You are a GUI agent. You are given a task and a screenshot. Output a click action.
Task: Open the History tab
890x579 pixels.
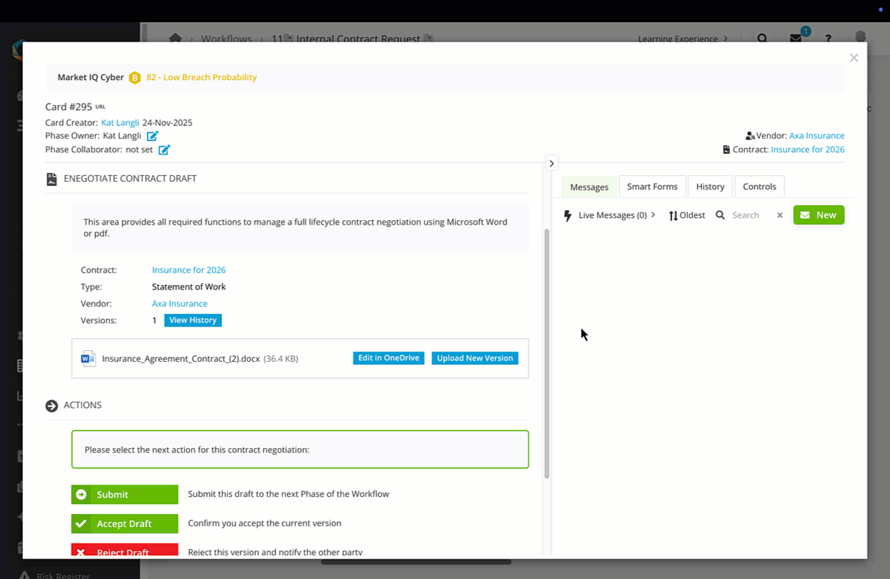(x=710, y=187)
